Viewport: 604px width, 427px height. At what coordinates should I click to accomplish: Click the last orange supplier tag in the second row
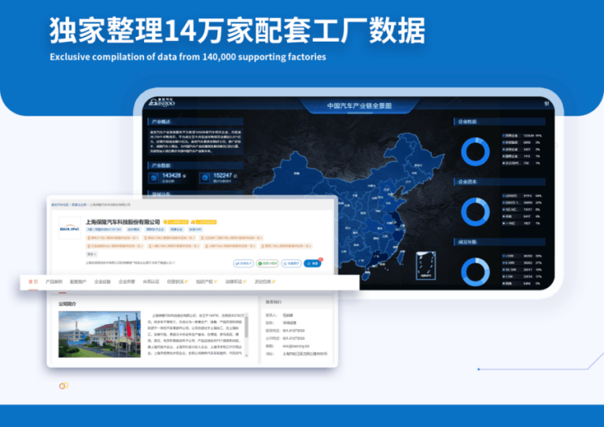[286, 245]
